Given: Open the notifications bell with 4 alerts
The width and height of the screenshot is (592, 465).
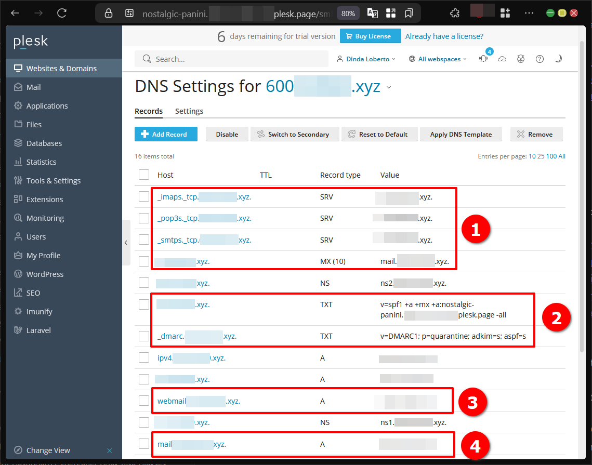Looking at the screenshot, I should pyautogui.click(x=483, y=59).
